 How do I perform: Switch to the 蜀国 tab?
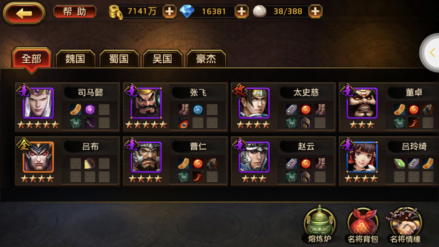coord(119,59)
